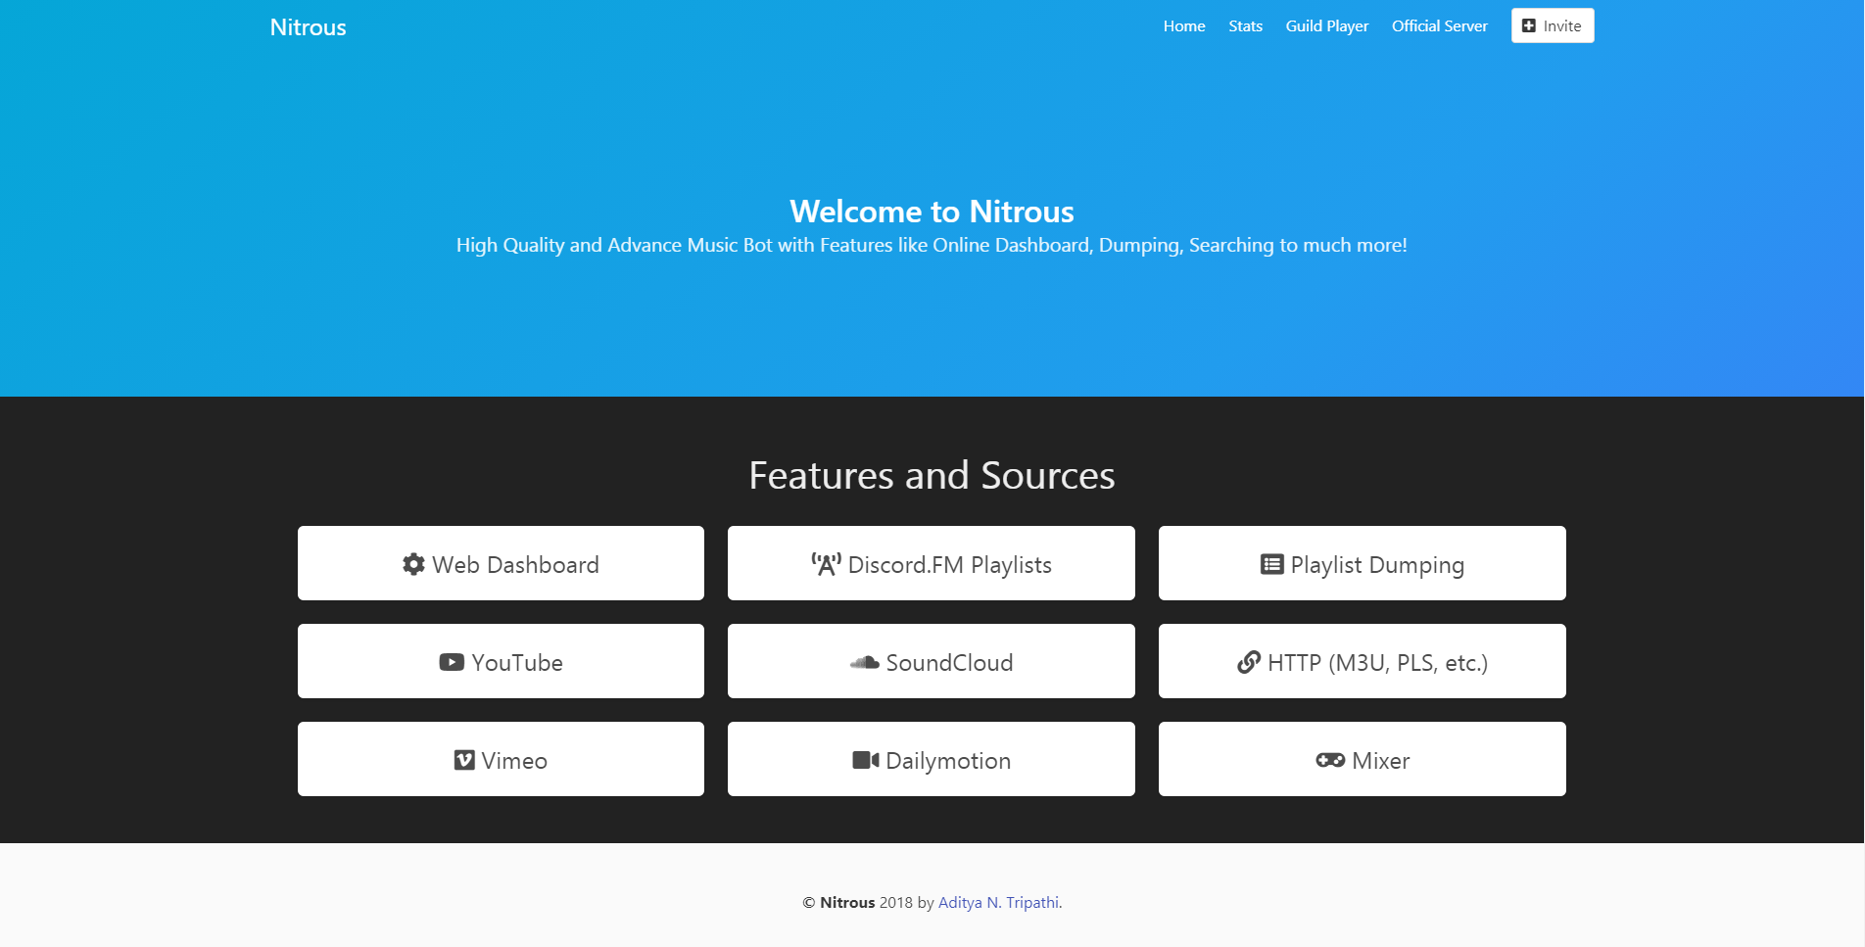Click the bold Nitrous text in footer

point(847,902)
